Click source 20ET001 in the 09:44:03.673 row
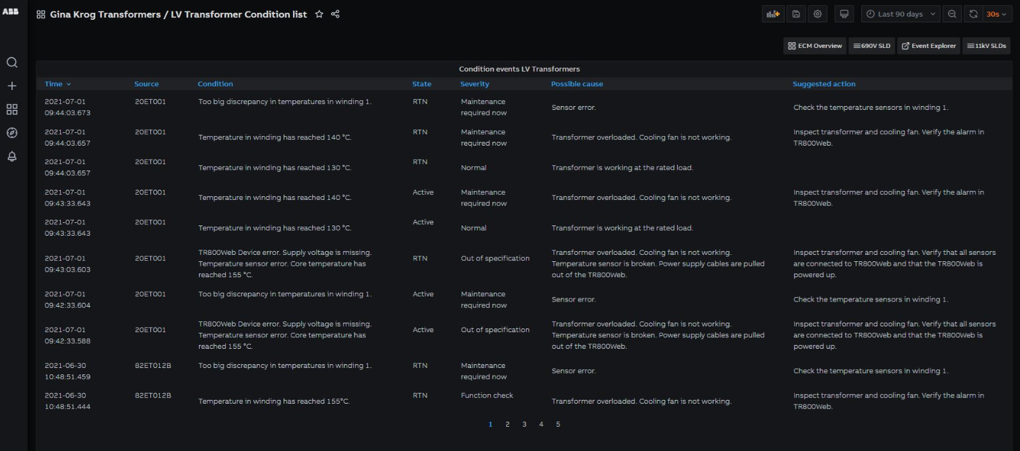This screenshot has height=451, width=1020. point(150,102)
